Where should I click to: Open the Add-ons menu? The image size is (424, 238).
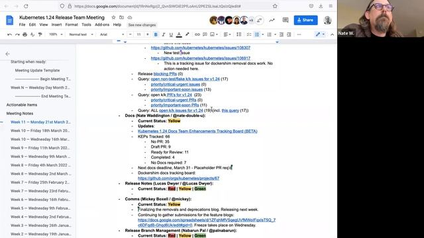102,24
